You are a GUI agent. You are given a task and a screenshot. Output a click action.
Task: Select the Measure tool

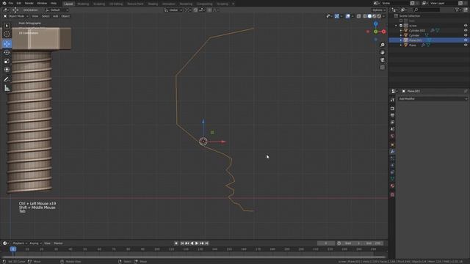(x=7, y=88)
